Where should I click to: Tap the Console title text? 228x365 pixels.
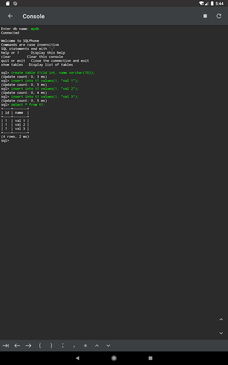point(33,16)
